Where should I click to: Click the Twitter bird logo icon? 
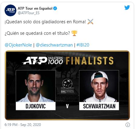(127, 8)
